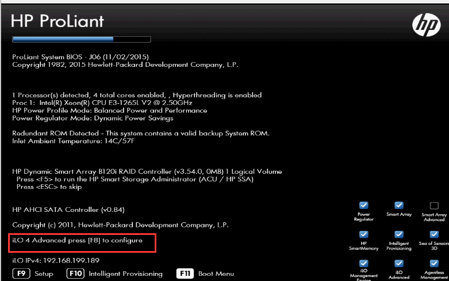Viewport: 449px width, 281px height.
Task: Toggle the HP SmartMemory checkbox
Action: pyautogui.click(x=363, y=234)
